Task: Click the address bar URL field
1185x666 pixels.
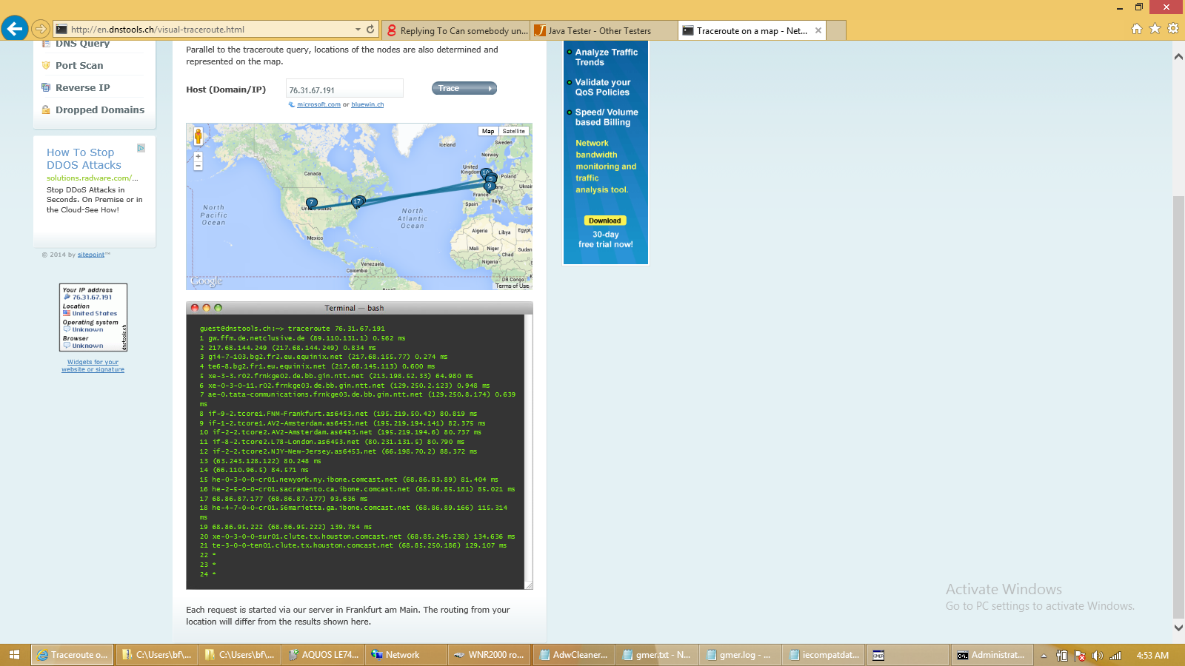Action: coord(211,30)
